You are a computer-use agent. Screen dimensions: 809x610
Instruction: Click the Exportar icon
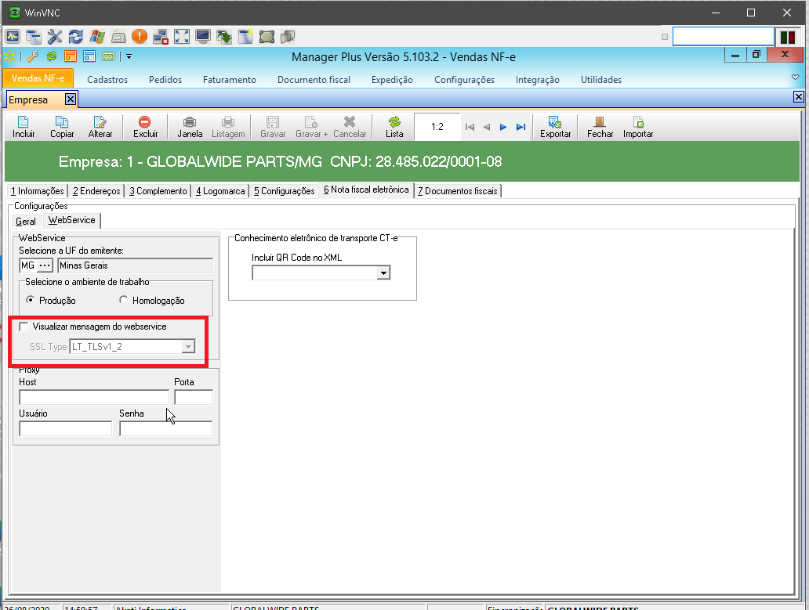point(555,122)
